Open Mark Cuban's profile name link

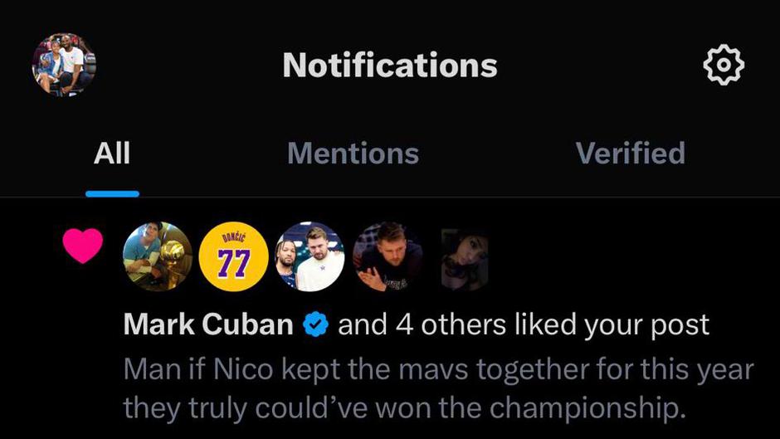pos(208,324)
